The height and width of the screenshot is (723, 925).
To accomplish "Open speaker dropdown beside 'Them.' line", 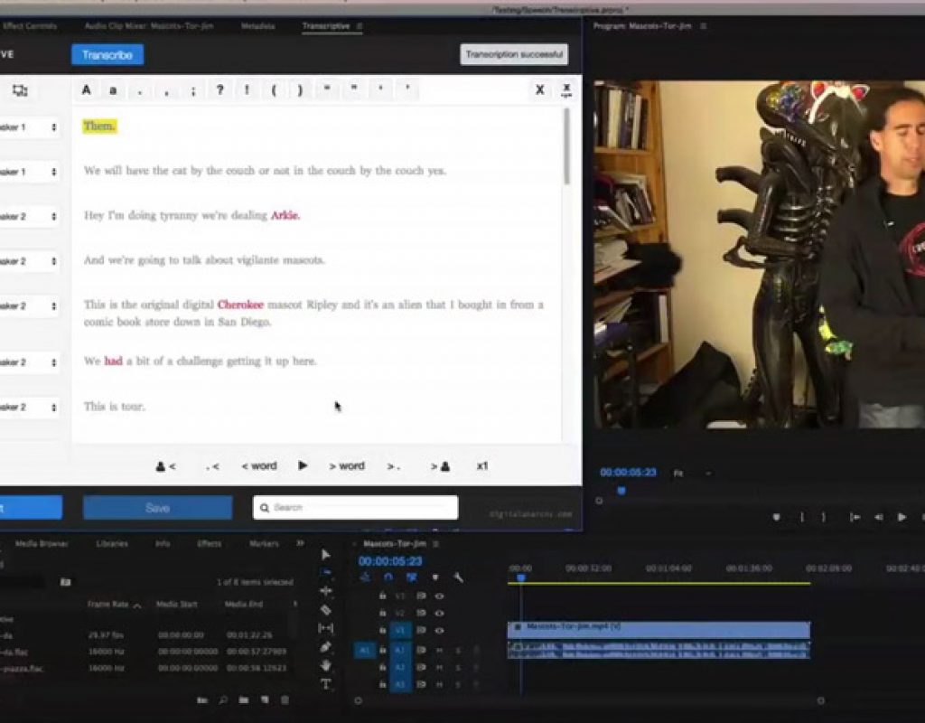I will click(x=28, y=127).
